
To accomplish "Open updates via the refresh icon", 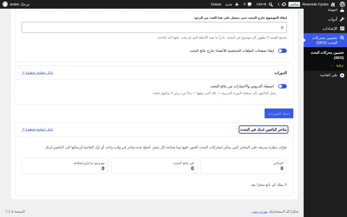I will (284, 4).
